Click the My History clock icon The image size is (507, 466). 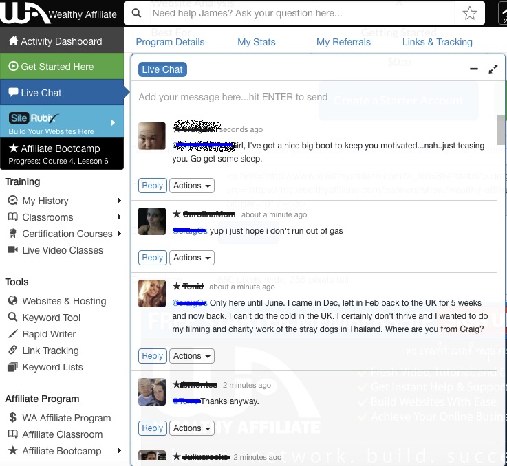[12, 201]
